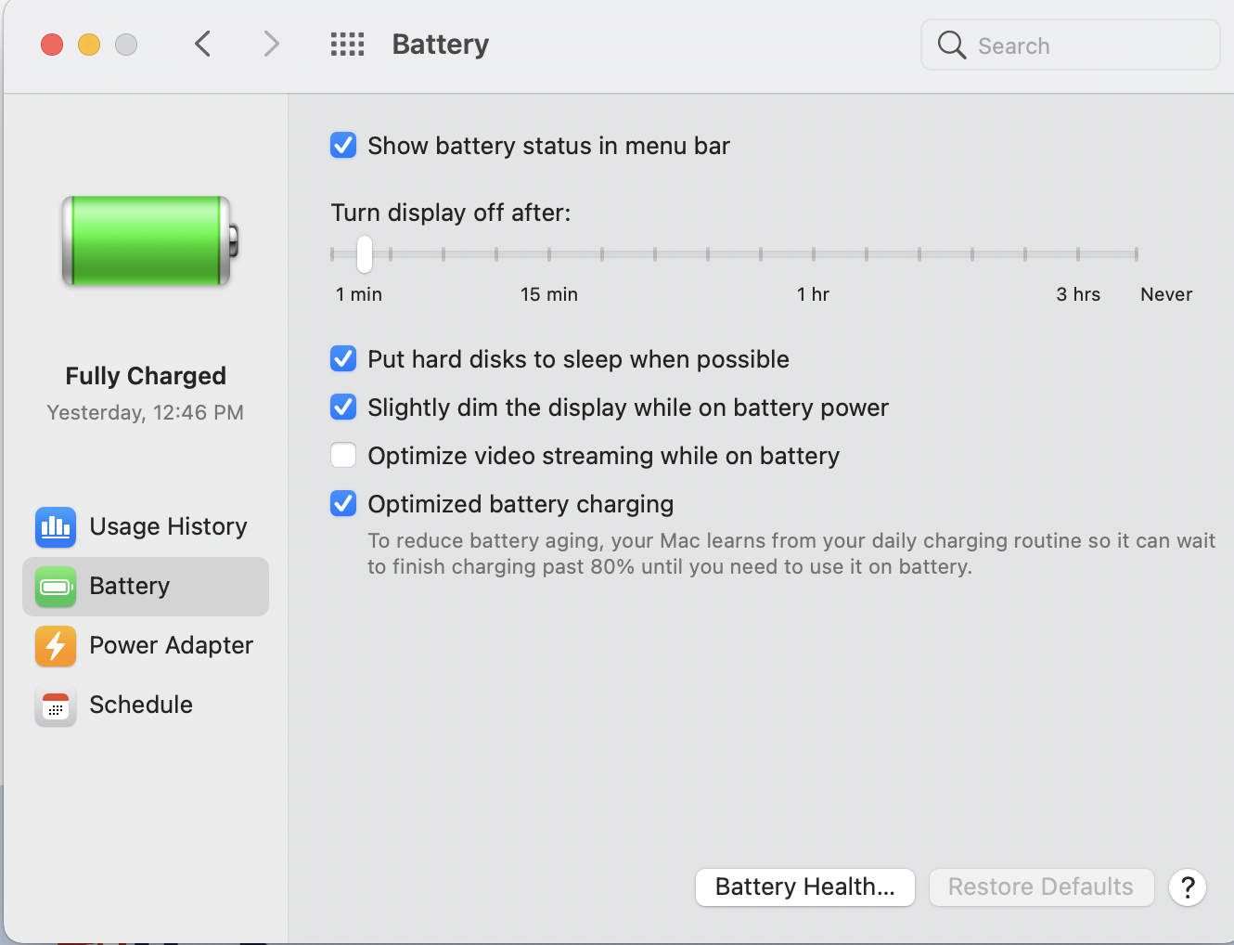This screenshot has width=1234, height=945.
Task: Toggle Slightly dim the display checkbox
Action: coord(343,408)
